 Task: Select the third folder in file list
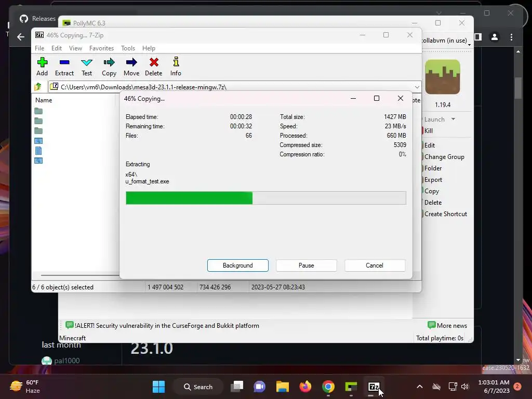(x=38, y=130)
